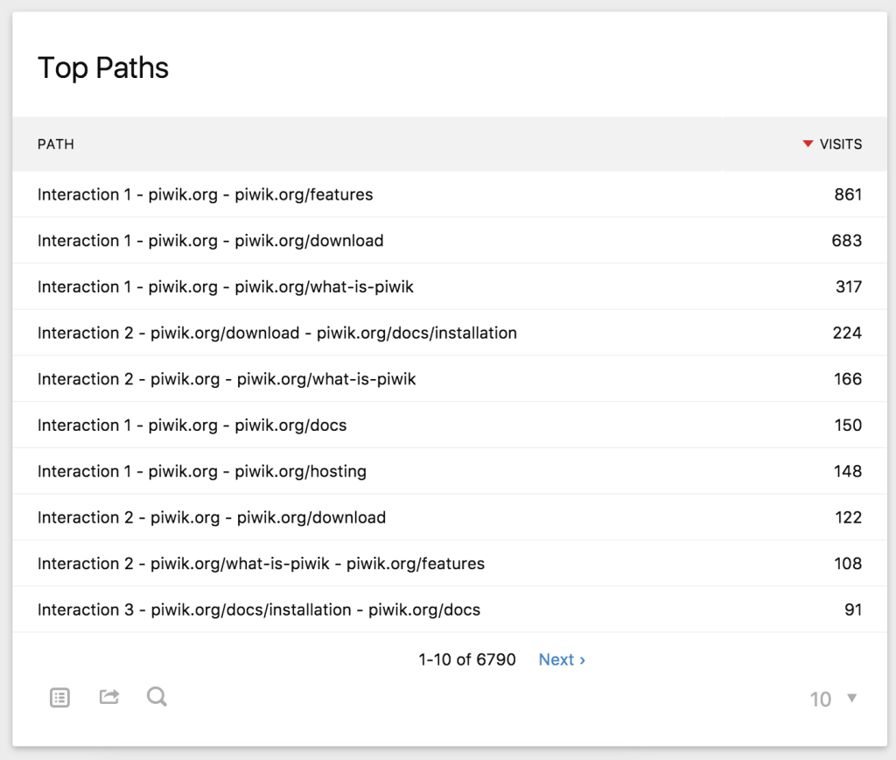The image size is (896, 760).
Task: Click the VISITS column header label
Action: pyautogui.click(x=840, y=144)
